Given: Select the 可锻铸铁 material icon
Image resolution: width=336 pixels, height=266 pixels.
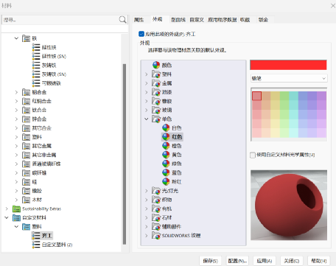Looking at the screenshot, I should [x=36, y=83].
